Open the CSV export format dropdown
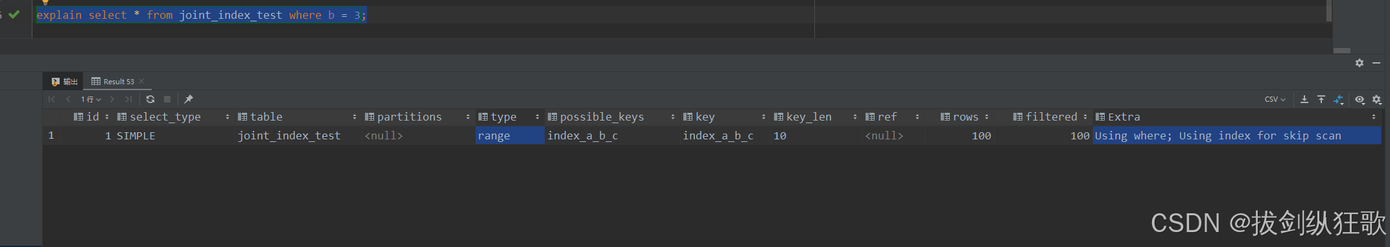This screenshot has width=1390, height=247. click(x=1275, y=99)
